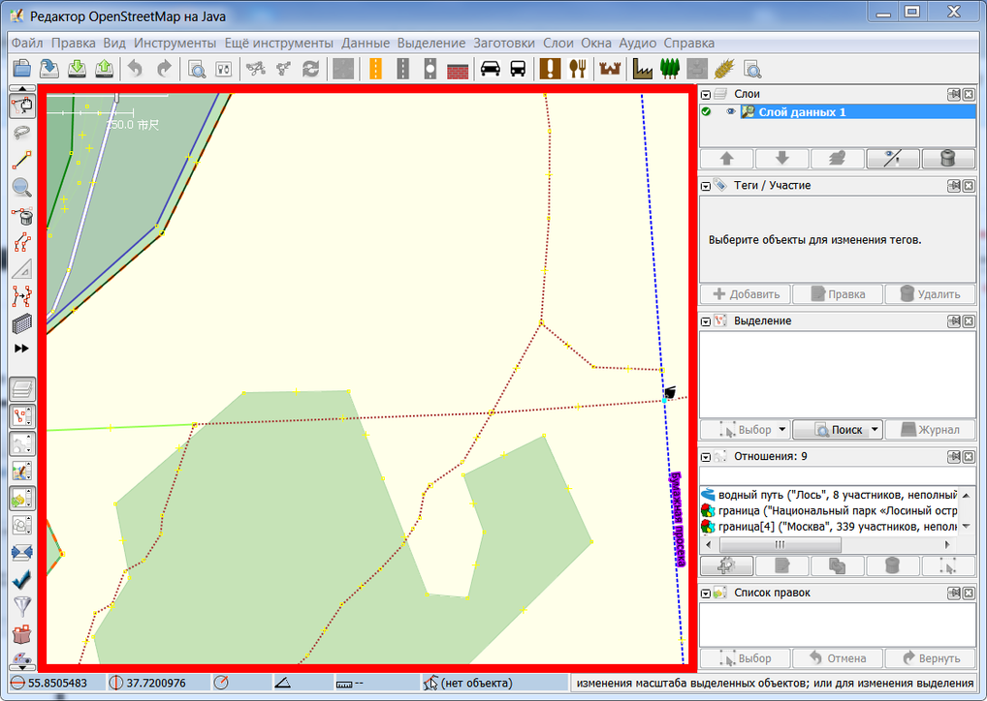Viewport: 987px width, 701px height.
Task: Select the Draw nodes tool
Action: click(21, 161)
